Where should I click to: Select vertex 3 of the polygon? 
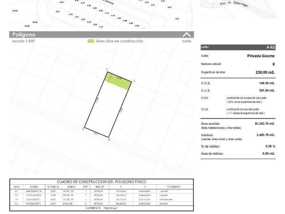[83, 129]
